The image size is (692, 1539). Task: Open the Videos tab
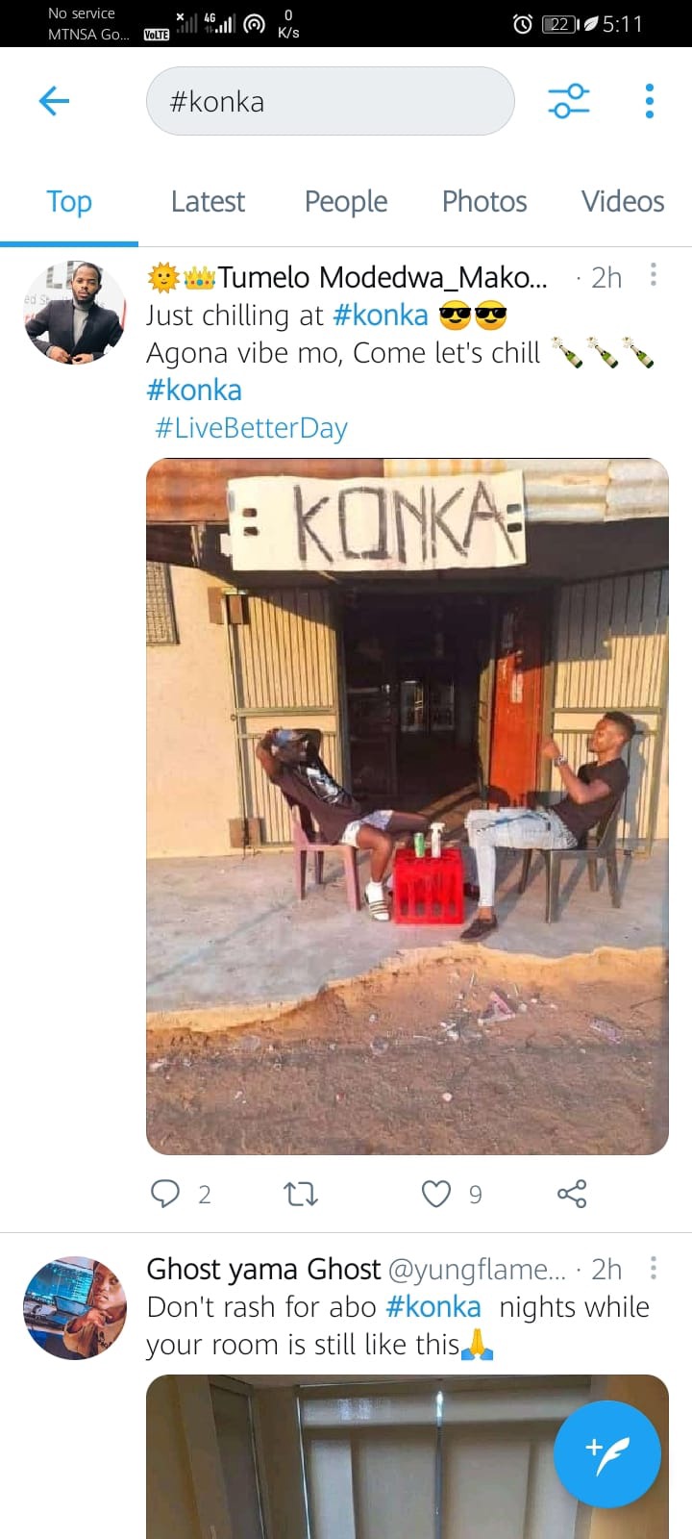point(623,201)
